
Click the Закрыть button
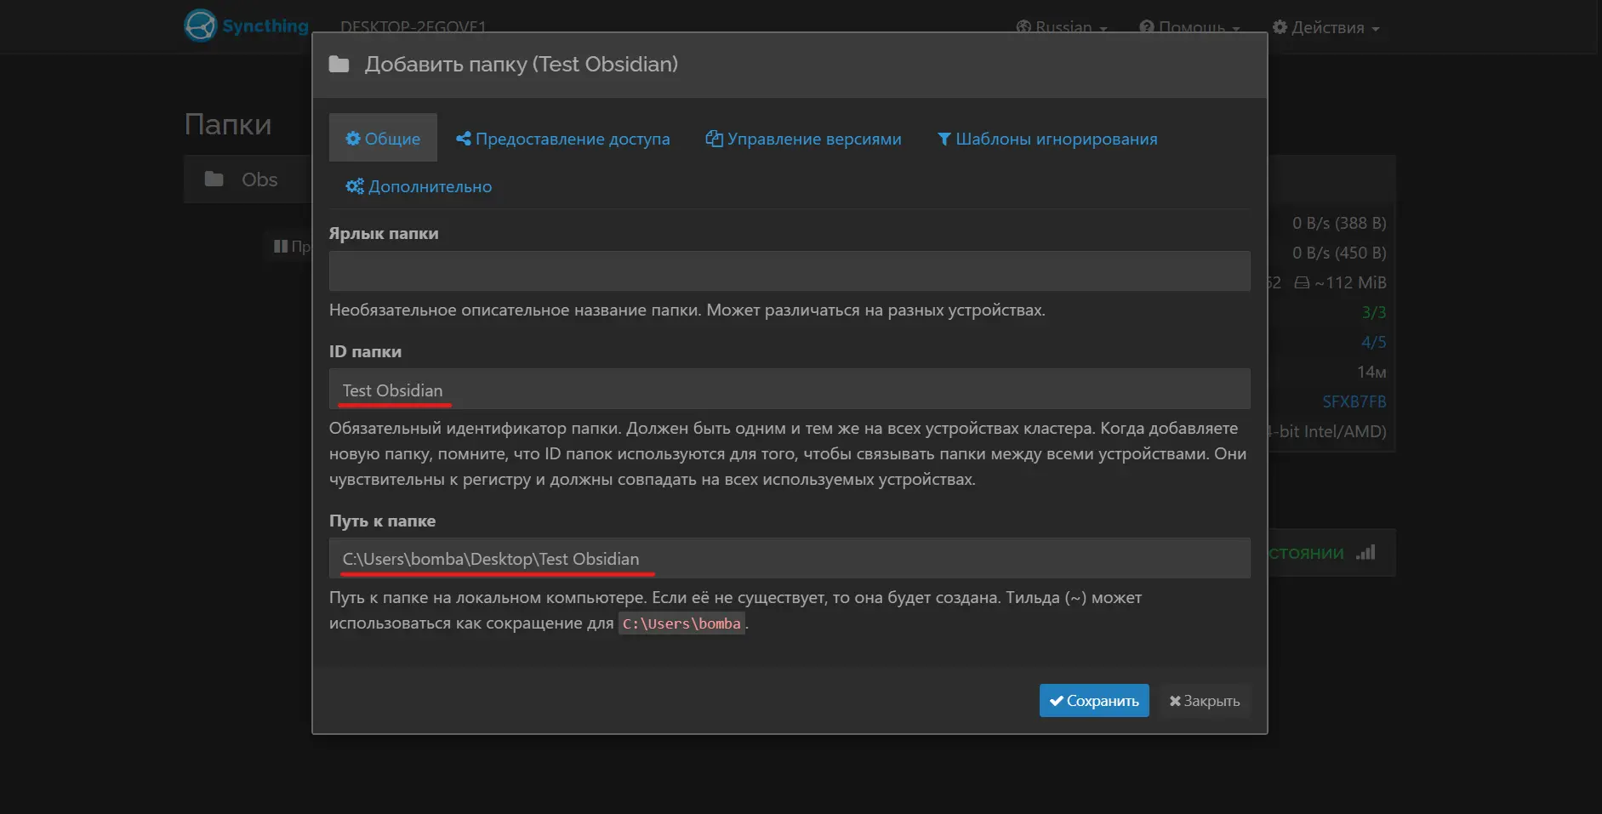click(x=1204, y=700)
